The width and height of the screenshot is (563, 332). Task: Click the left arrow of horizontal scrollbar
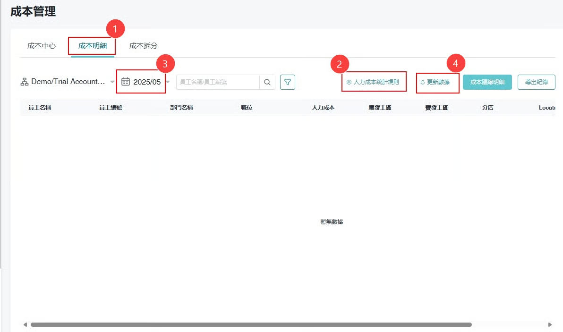pos(25,325)
